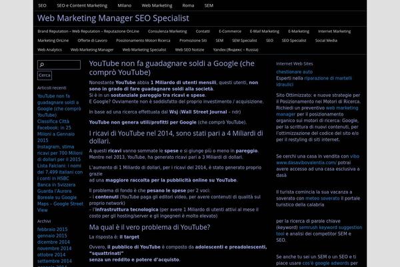This screenshot has height=267, width=400.
Task: Go to Web Marketing top menu
Action: [x=157, y=5]
